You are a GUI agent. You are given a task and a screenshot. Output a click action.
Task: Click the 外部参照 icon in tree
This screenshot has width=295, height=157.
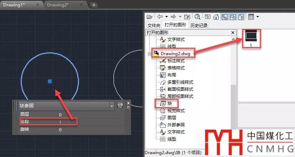pyautogui.click(x=163, y=125)
